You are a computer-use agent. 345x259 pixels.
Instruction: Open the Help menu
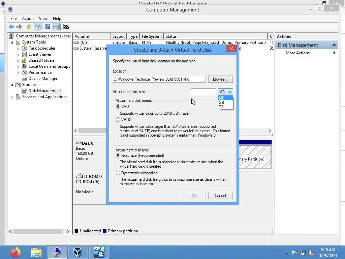coord(57,19)
